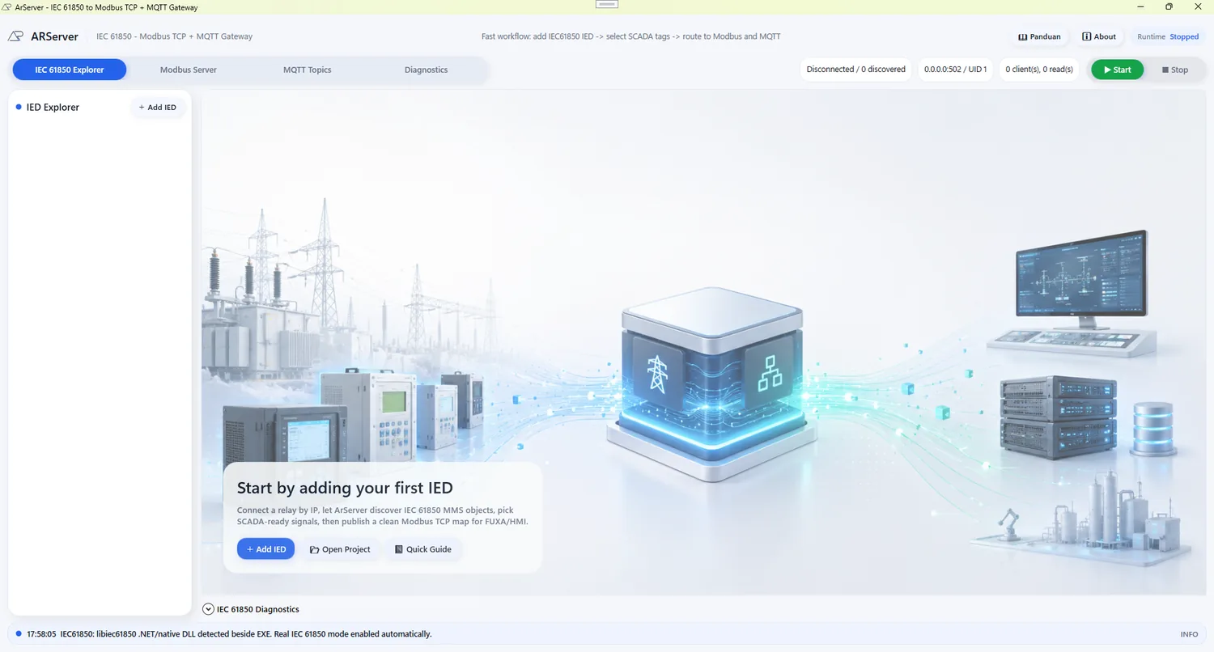
Task: Click the blue Add IED button on welcome card
Action: point(265,549)
